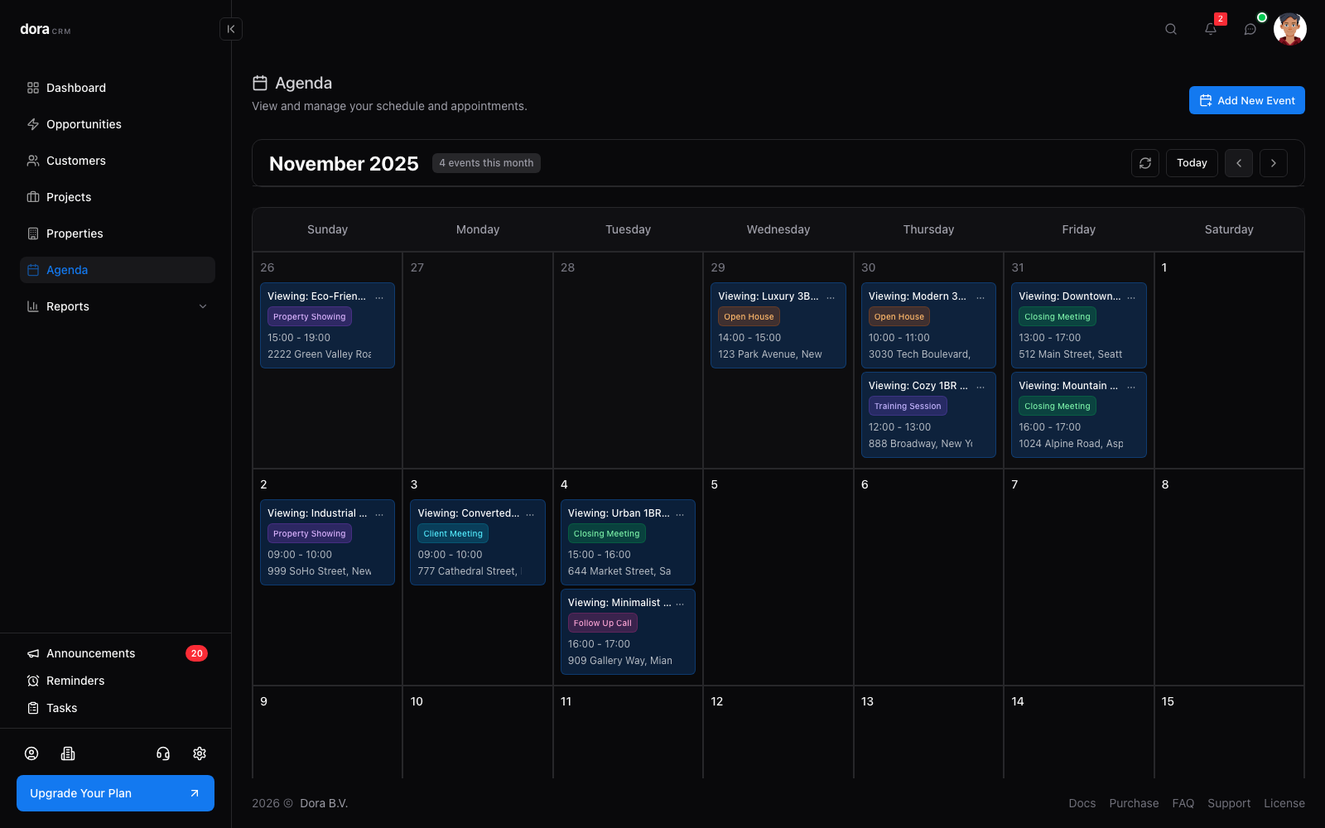1325x828 pixels.
Task: Click Add New Event button
Action: pos(1247,100)
